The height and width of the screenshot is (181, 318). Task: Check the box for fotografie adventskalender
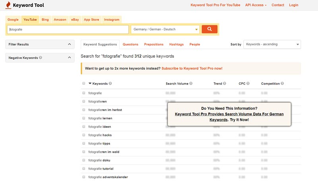[x=84, y=177]
